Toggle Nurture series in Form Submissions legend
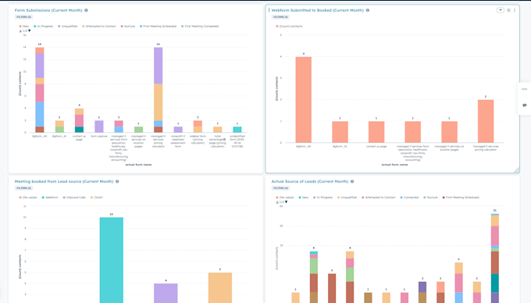The width and height of the screenshot is (531, 303). click(x=127, y=26)
